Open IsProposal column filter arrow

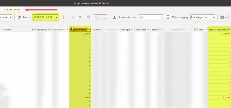coord(149,30)
